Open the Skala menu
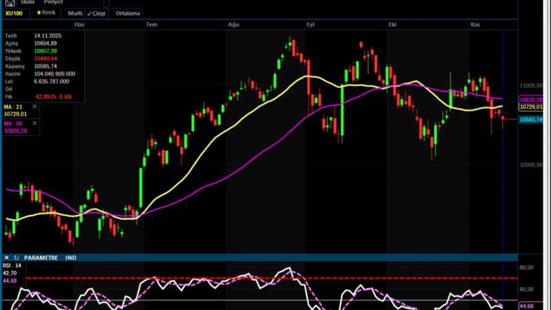 point(28,3)
